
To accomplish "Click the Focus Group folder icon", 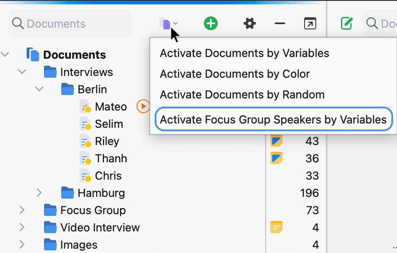I will pos(50,210).
